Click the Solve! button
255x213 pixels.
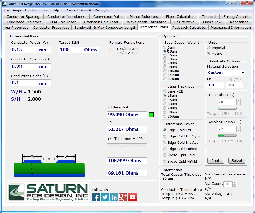click(237, 160)
